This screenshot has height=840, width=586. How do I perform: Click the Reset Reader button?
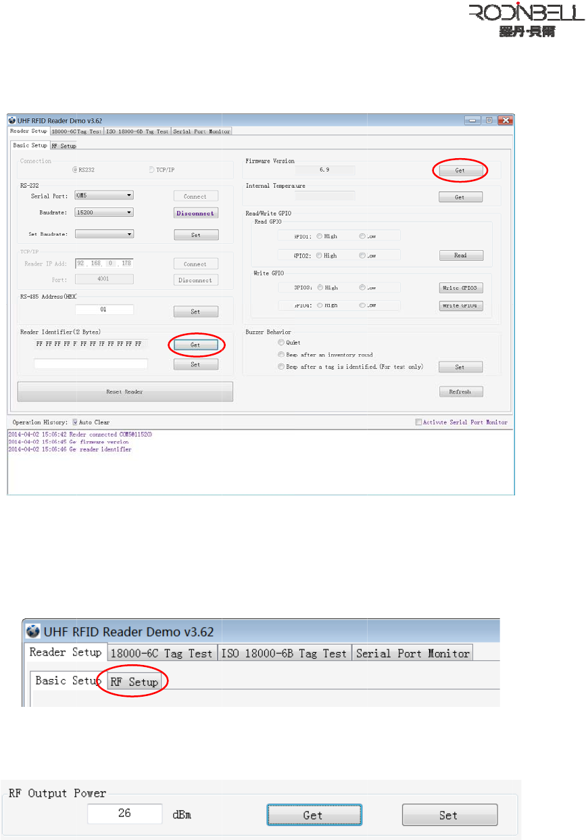(x=125, y=391)
